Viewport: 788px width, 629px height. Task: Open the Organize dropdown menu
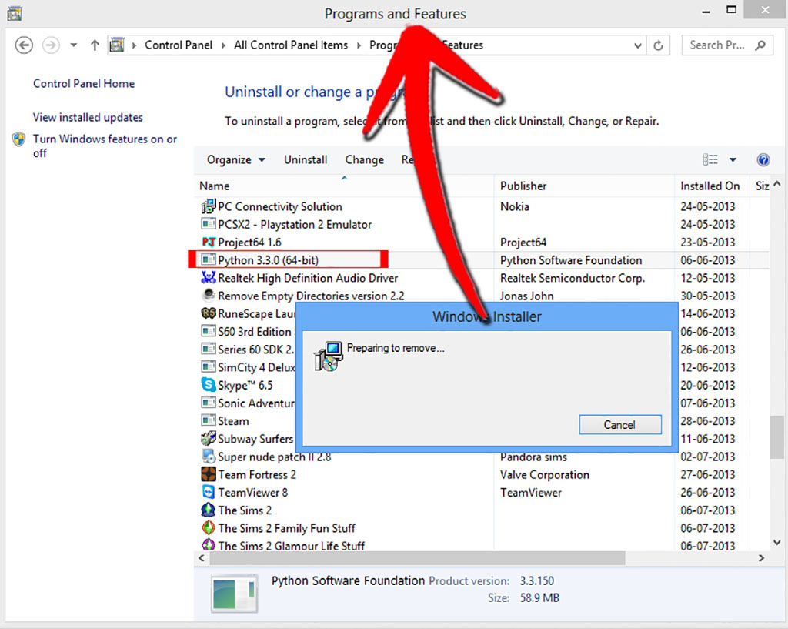tap(235, 160)
